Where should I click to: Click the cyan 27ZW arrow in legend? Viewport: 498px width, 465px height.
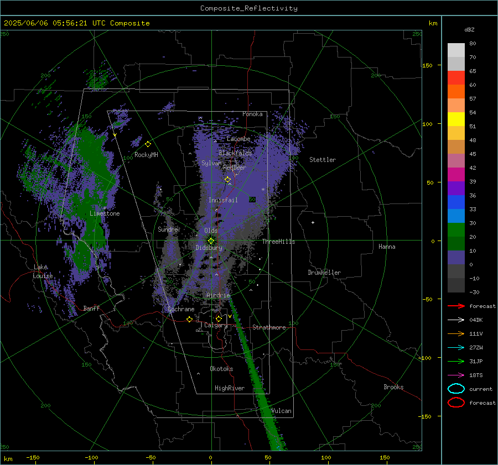pos(456,348)
